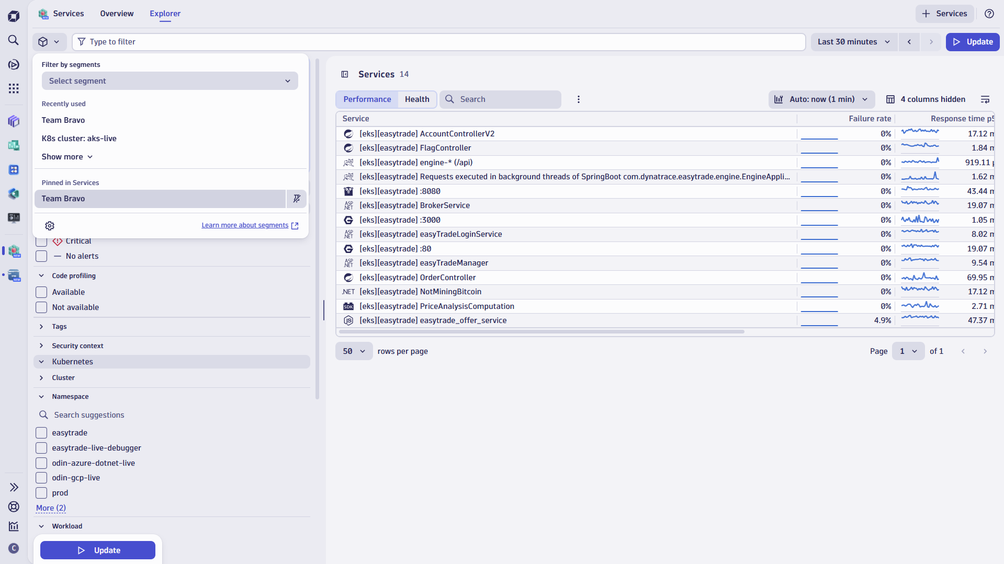Open the collapse panel icon next to Services heading
The width and height of the screenshot is (1004, 564).
click(x=344, y=74)
